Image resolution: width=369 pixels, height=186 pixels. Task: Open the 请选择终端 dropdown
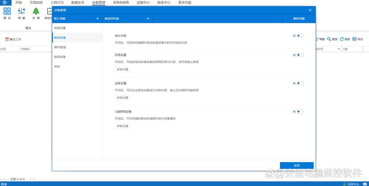coord(127,19)
